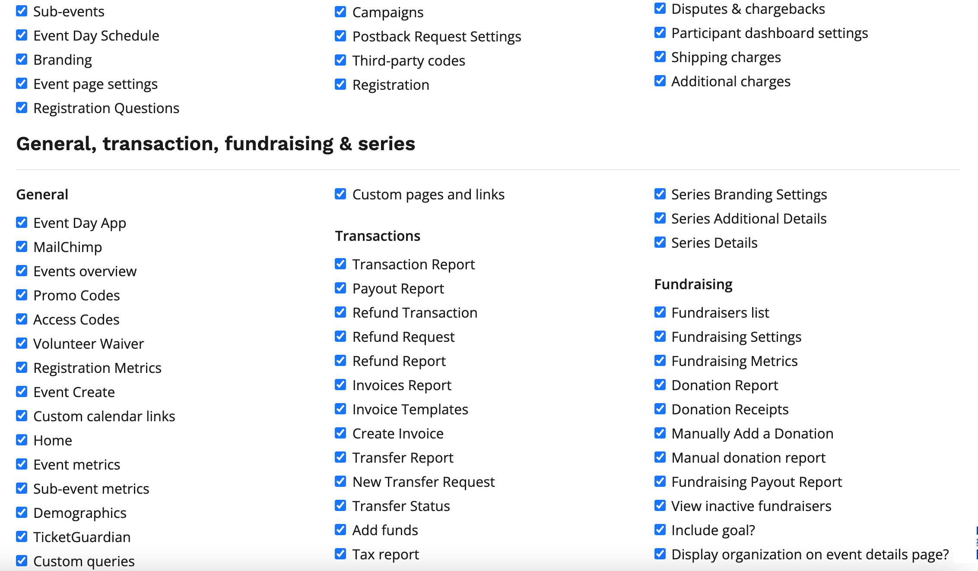Screen dimensions: 978x571
Task: Toggle the Branding permission checkbox
Action: [x=22, y=59]
